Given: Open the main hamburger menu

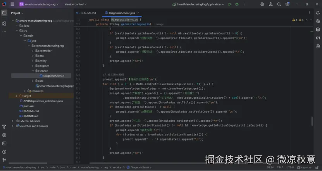Looking at the screenshot, I should [12, 4].
